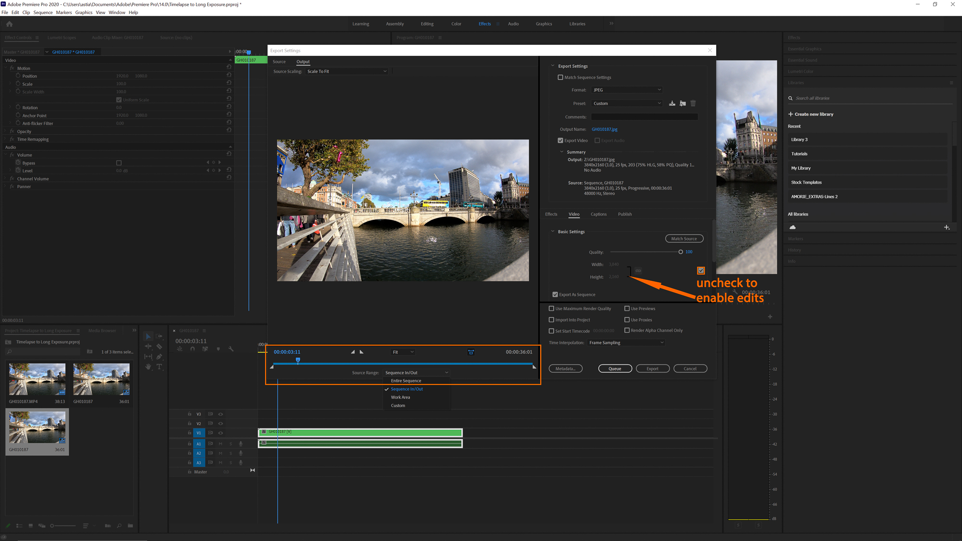Click the Queue button

pos(615,368)
